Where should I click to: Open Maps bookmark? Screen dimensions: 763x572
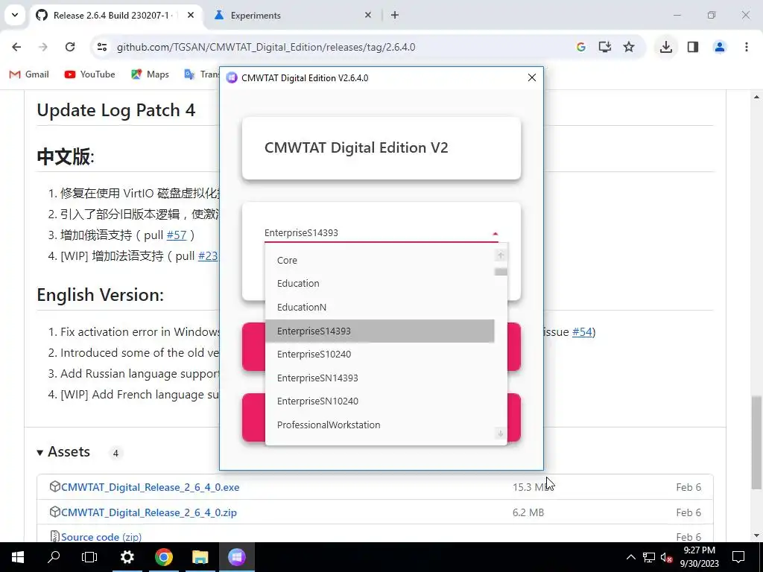(x=150, y=74)
